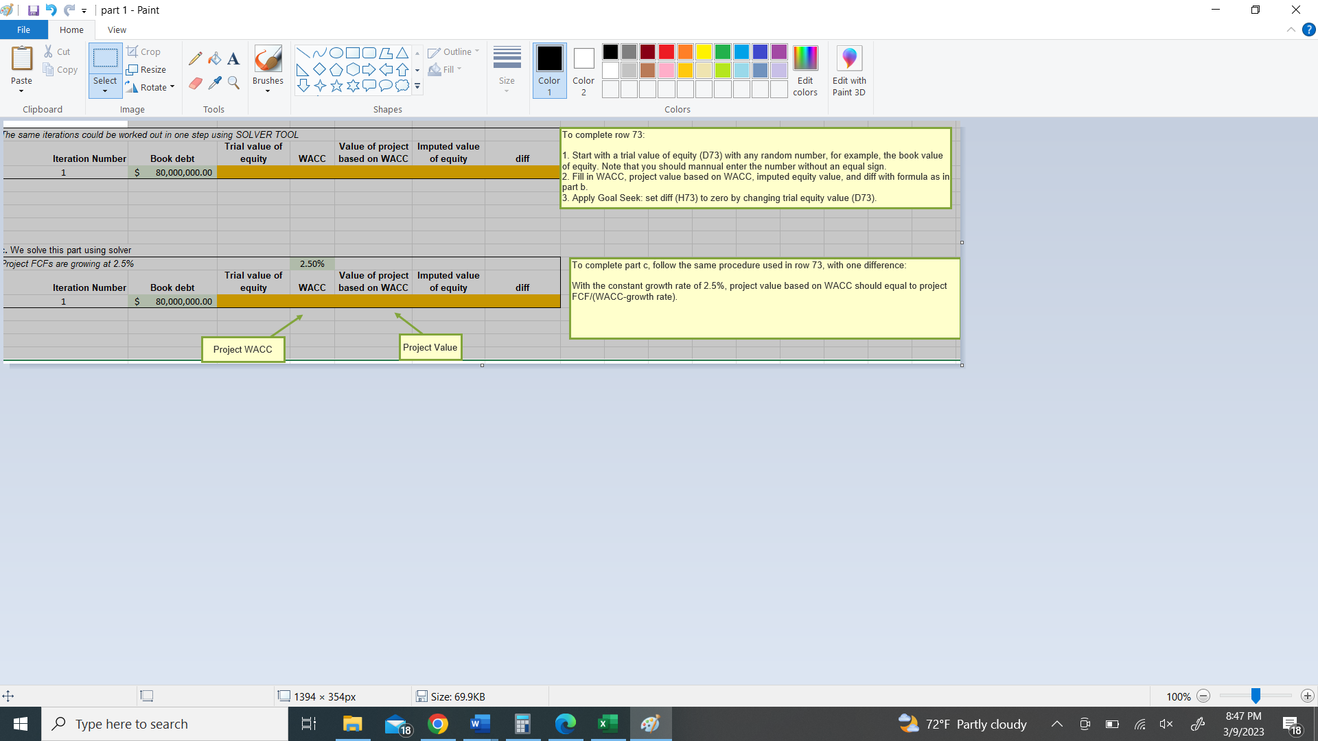
Task: Activate the Color 1 swatch slot
Action: tap(548, 71)
